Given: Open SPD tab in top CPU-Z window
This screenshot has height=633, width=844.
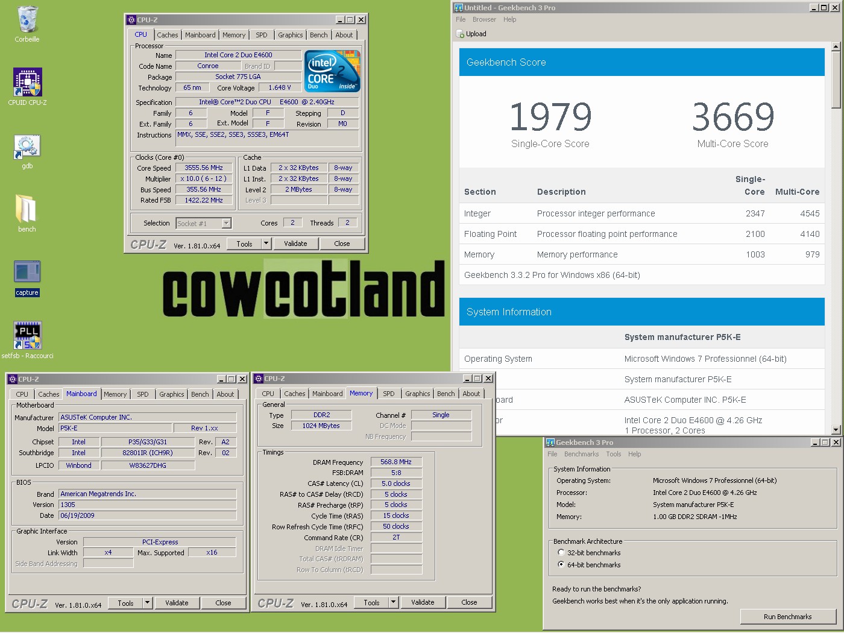Looking at the screenshot, I should click(x=261, y=35).
